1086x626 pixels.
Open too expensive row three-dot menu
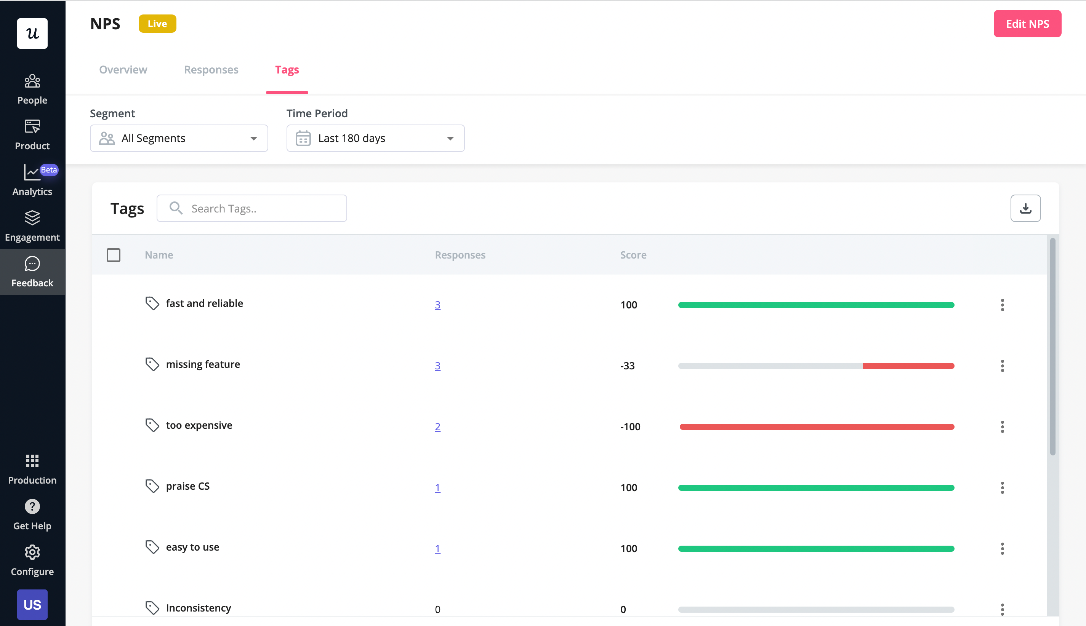(x=1002, y=427)
